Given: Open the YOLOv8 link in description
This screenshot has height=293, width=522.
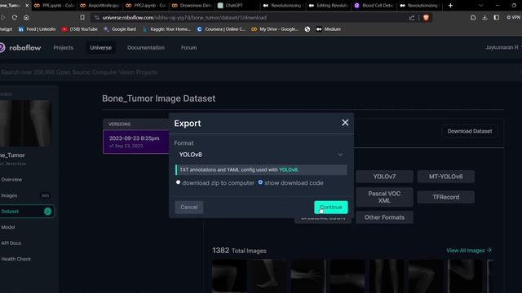Looking at the screenshot, I should point(288,170).
